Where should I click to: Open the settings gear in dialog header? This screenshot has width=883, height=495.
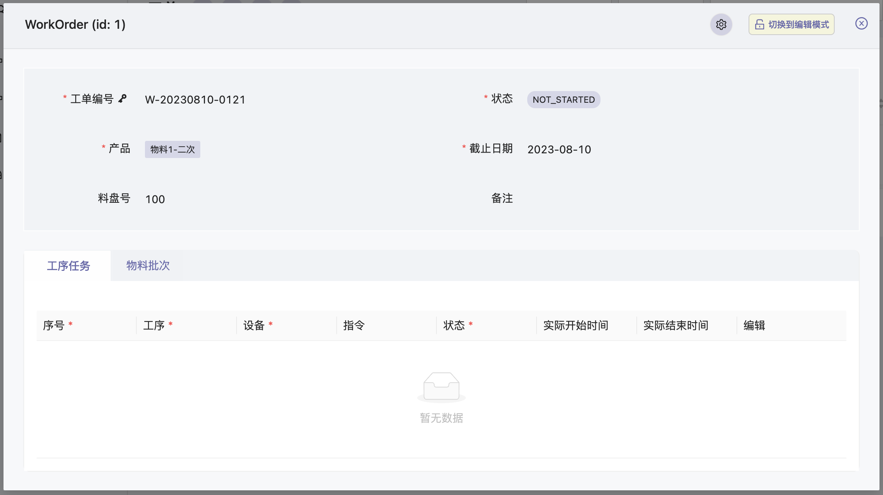click(x=721, y=25)
